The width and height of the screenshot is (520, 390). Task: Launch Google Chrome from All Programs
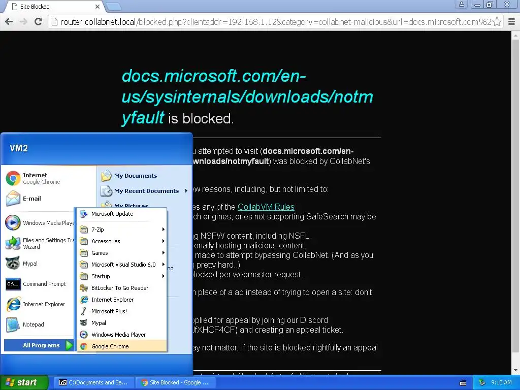click(122, 346)
